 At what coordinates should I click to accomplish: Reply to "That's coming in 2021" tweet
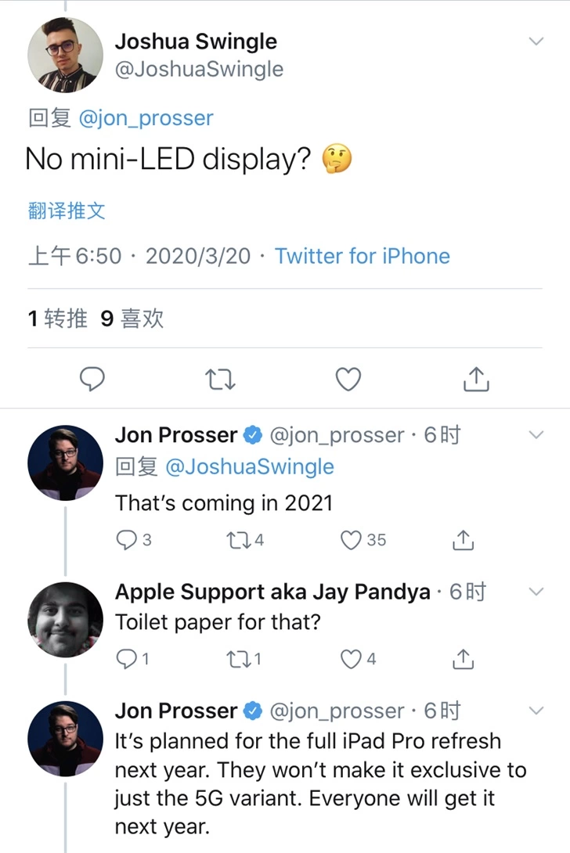126,540
